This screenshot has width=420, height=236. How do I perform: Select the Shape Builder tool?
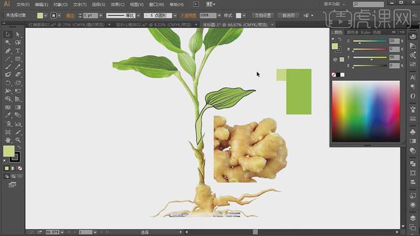(8, 99)
